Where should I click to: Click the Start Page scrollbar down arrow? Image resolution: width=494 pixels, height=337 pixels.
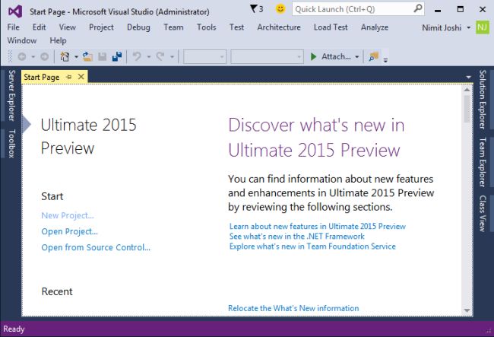pyautogui.click(x=467, y=311)
